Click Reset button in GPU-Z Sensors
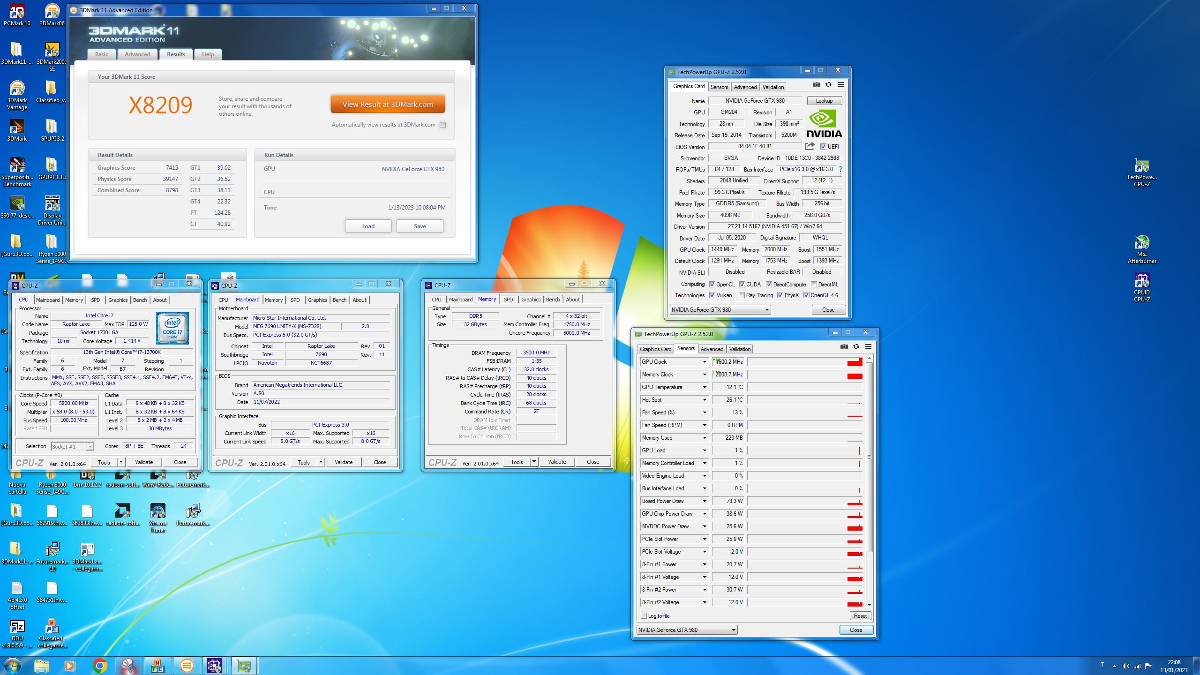The width and height of the screenshot is (1200, 675). pyautogui.click(x=860, y=616)
